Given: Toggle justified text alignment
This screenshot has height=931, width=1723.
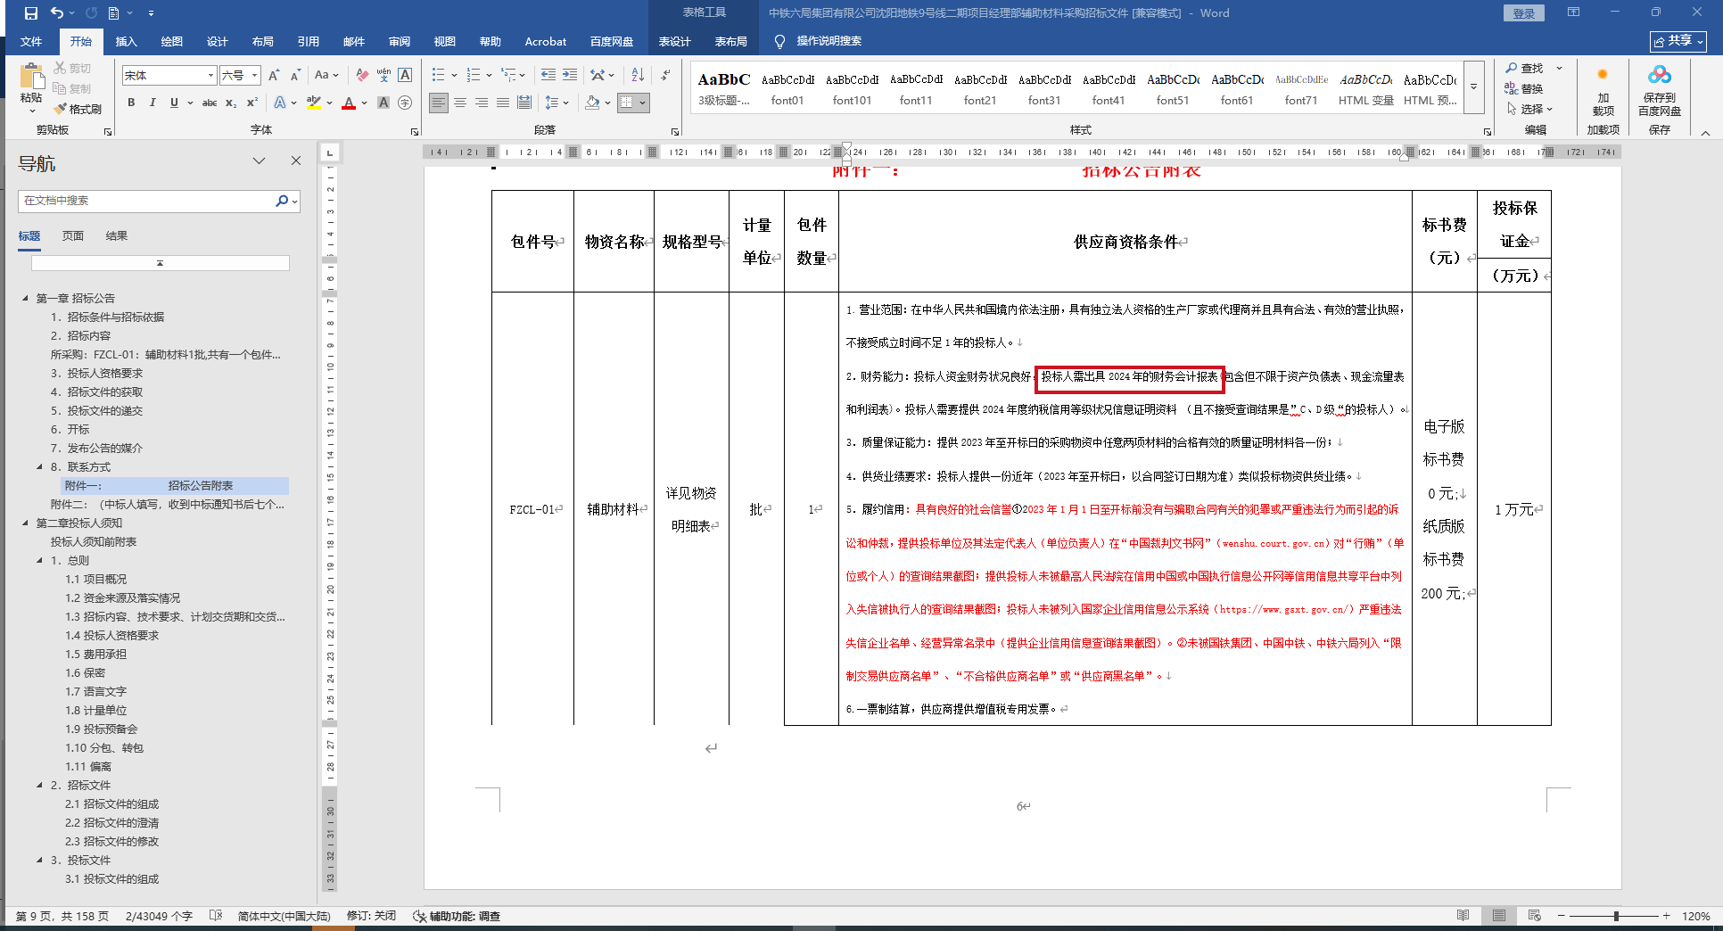Looking at the screenshot, I should [503, 103].
